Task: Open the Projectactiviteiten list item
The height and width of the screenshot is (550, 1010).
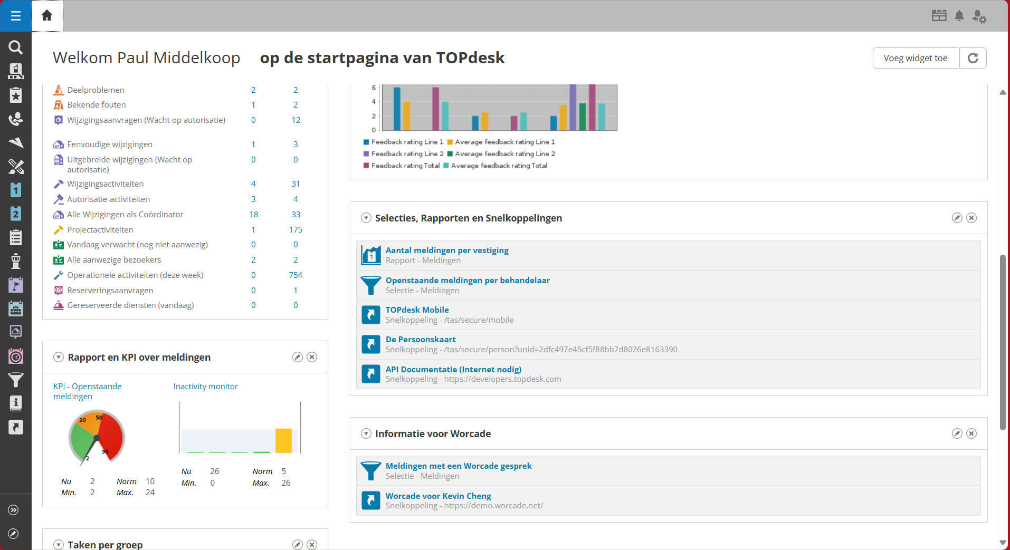Action: point(100,230)
